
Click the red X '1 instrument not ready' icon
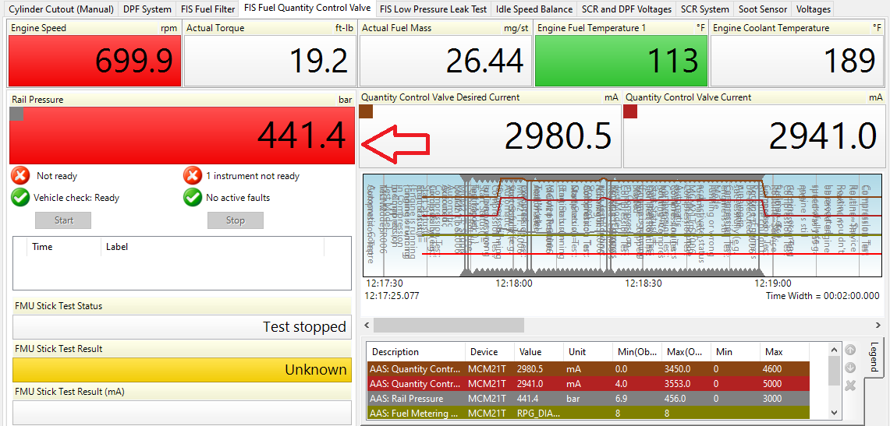pos(193,176)
